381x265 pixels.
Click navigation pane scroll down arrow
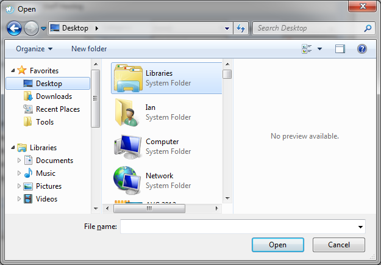(x=96, y=209)
